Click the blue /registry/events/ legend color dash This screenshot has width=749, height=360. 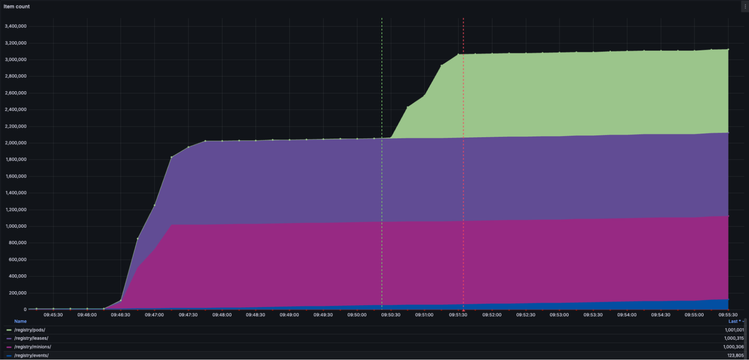[9, 356]
